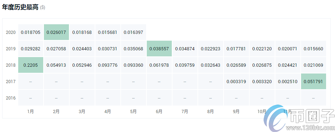This screenshot has height=132, width=335.
Task: Click the 2017 value 0.003319
Action: click(236, 82)
